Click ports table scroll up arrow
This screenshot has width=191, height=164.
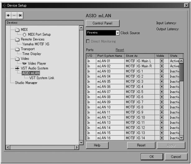181,61
